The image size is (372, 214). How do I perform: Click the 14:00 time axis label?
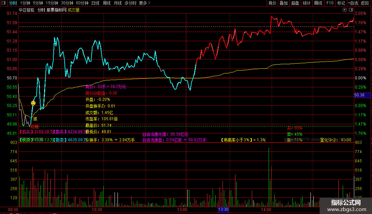pyautogui.click(x=266, y=210)
